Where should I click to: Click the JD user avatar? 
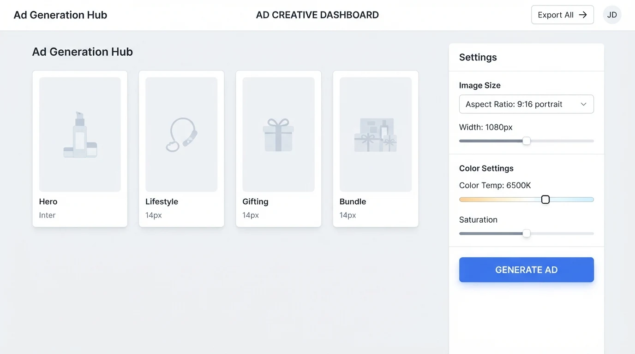point(612,15)
